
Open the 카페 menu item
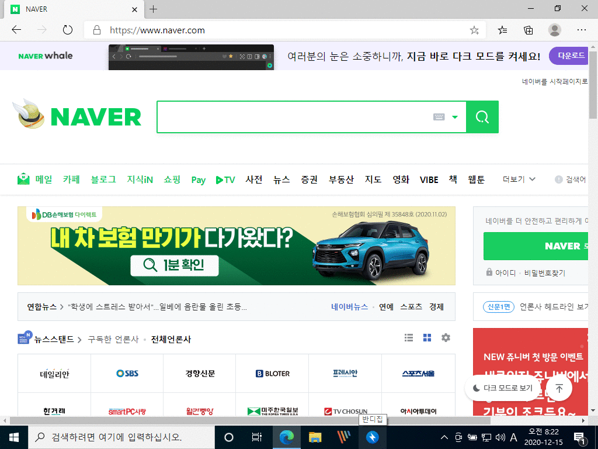click(71, 179)
